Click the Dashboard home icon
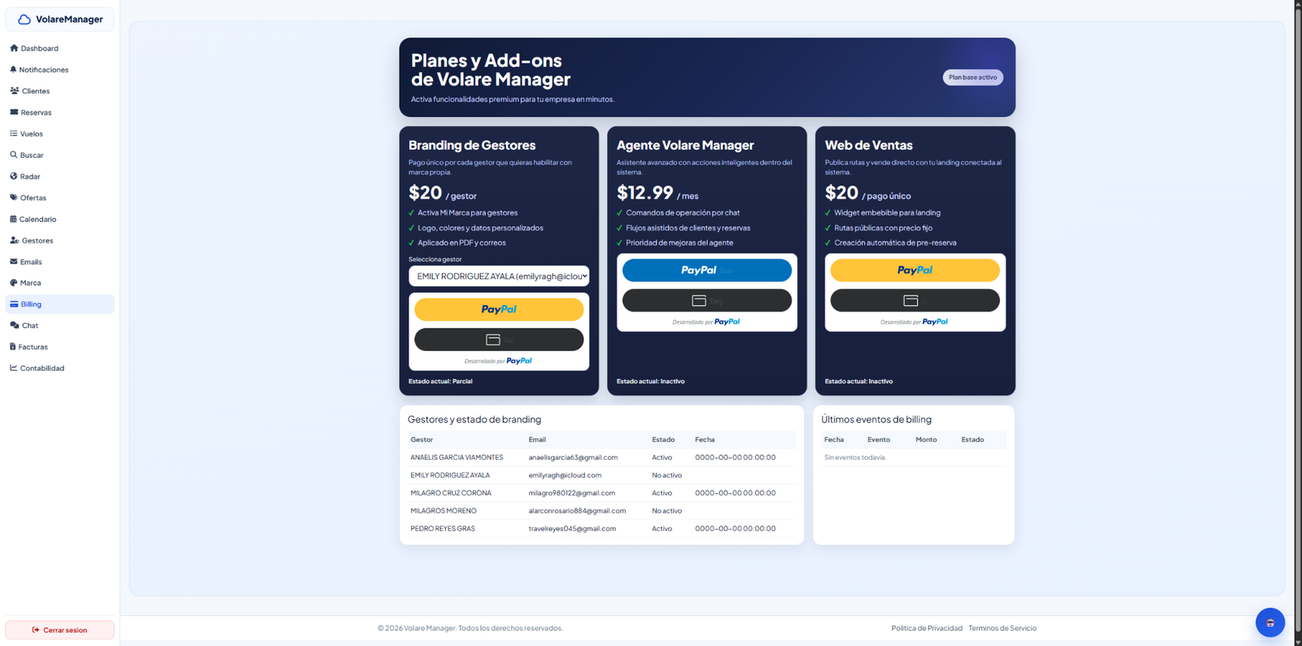1302x646 pixels. tap(14, 48)
